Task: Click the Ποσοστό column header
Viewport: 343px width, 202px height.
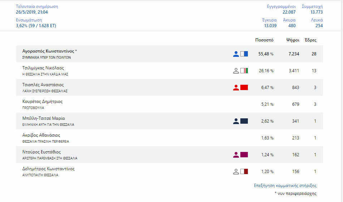Action: click(264, 40)
